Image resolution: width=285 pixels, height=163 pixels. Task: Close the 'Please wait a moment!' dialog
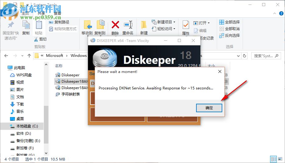[220, 71]
